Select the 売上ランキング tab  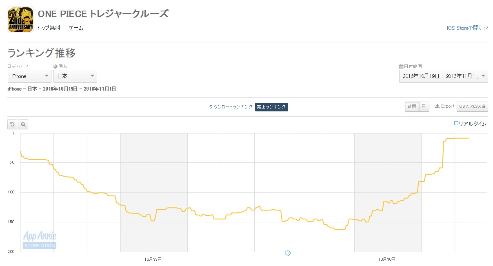tap(271, 107)
